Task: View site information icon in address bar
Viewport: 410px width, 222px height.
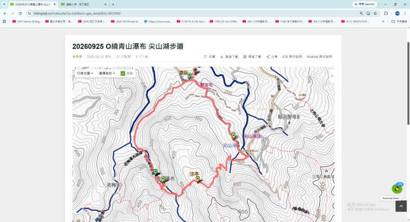Action: point(29,13)
